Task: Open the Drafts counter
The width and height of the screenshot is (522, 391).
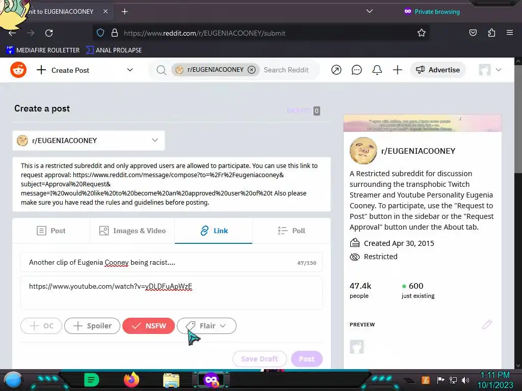Action: coord(303,110)
